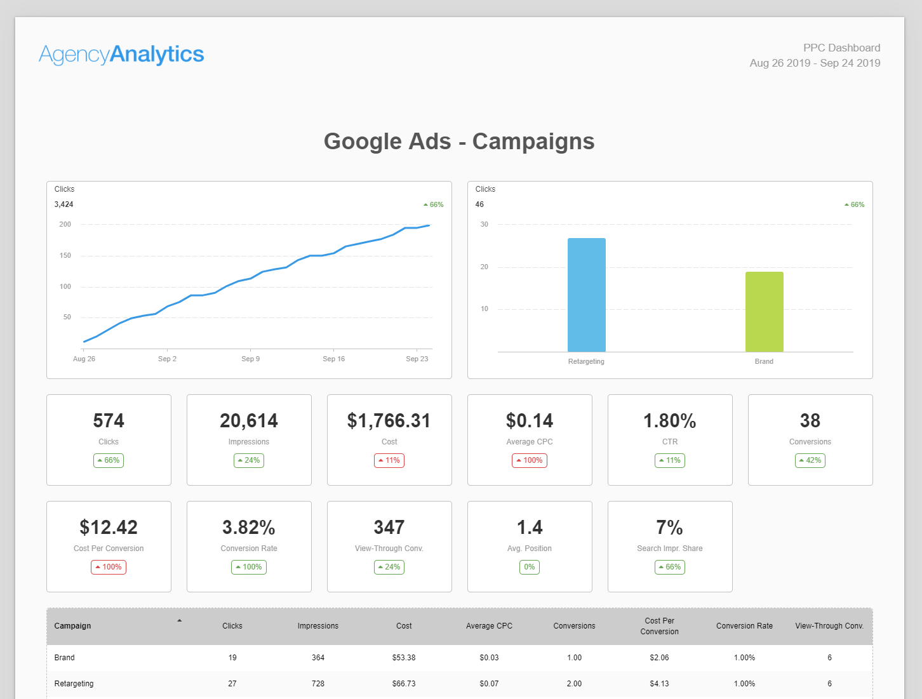Image resolution: width=922 pixels, height=699 pixels.
Task: Click the Brand label under bar chart
Action: (x=764, y=361)
